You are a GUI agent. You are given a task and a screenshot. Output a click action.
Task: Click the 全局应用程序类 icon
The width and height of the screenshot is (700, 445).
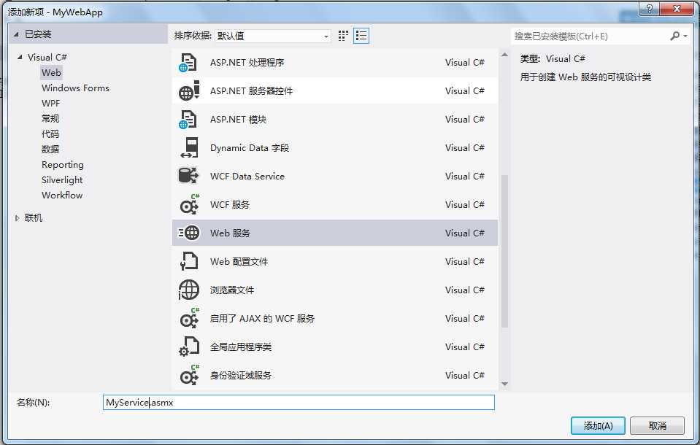tap(189, 347)
